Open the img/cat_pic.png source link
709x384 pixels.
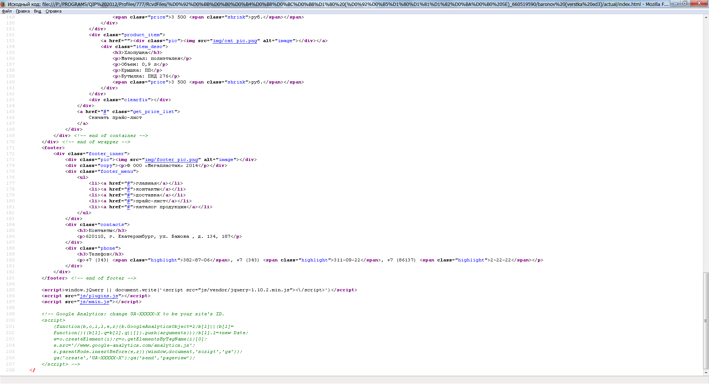click(x=235, y=41)
